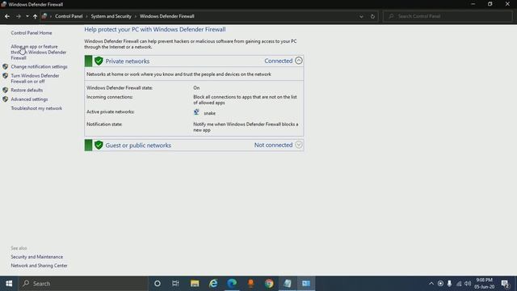This screenshot has height=291, width=517.
Task: Open the Action Center notifications icon
Action: pyautogui.click(x=505, y=284)
